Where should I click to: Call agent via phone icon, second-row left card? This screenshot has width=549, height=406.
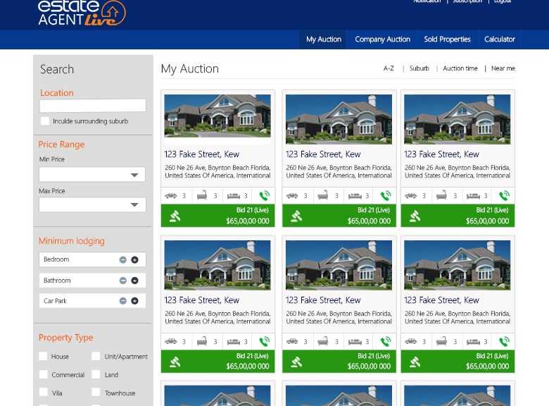click(x=265, y=341)
